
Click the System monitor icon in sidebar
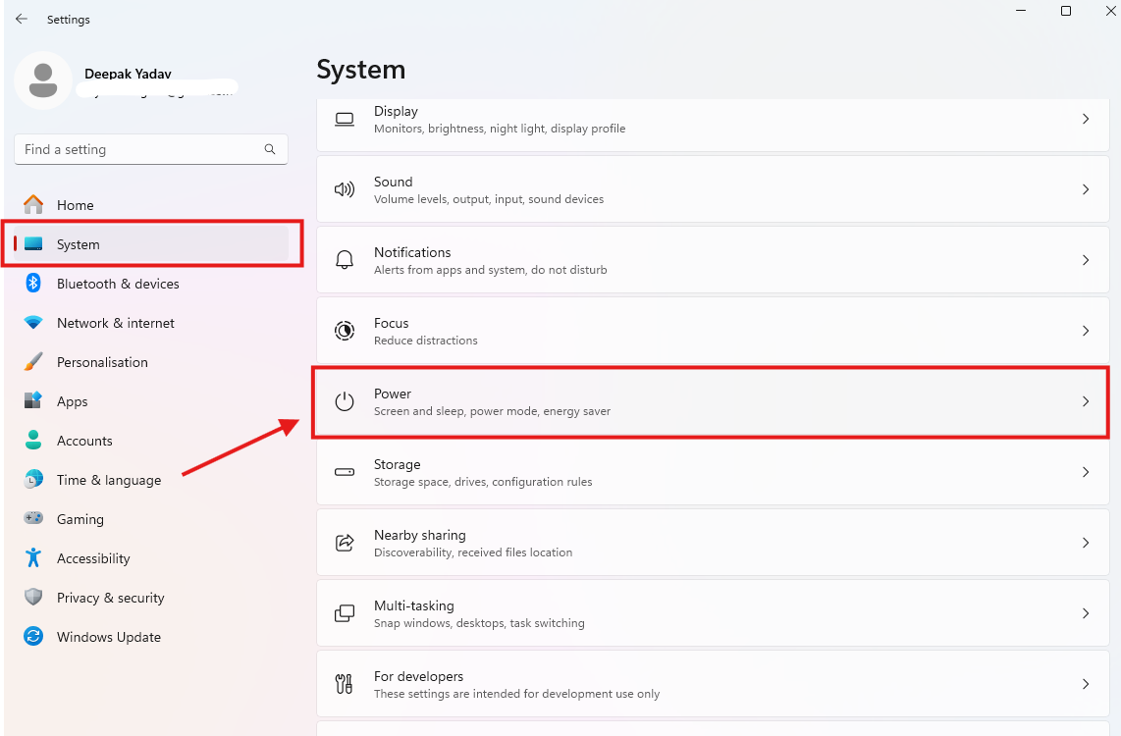pos(33,243)
